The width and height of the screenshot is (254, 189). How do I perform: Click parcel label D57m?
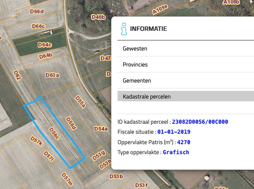[x=67, y=179]
